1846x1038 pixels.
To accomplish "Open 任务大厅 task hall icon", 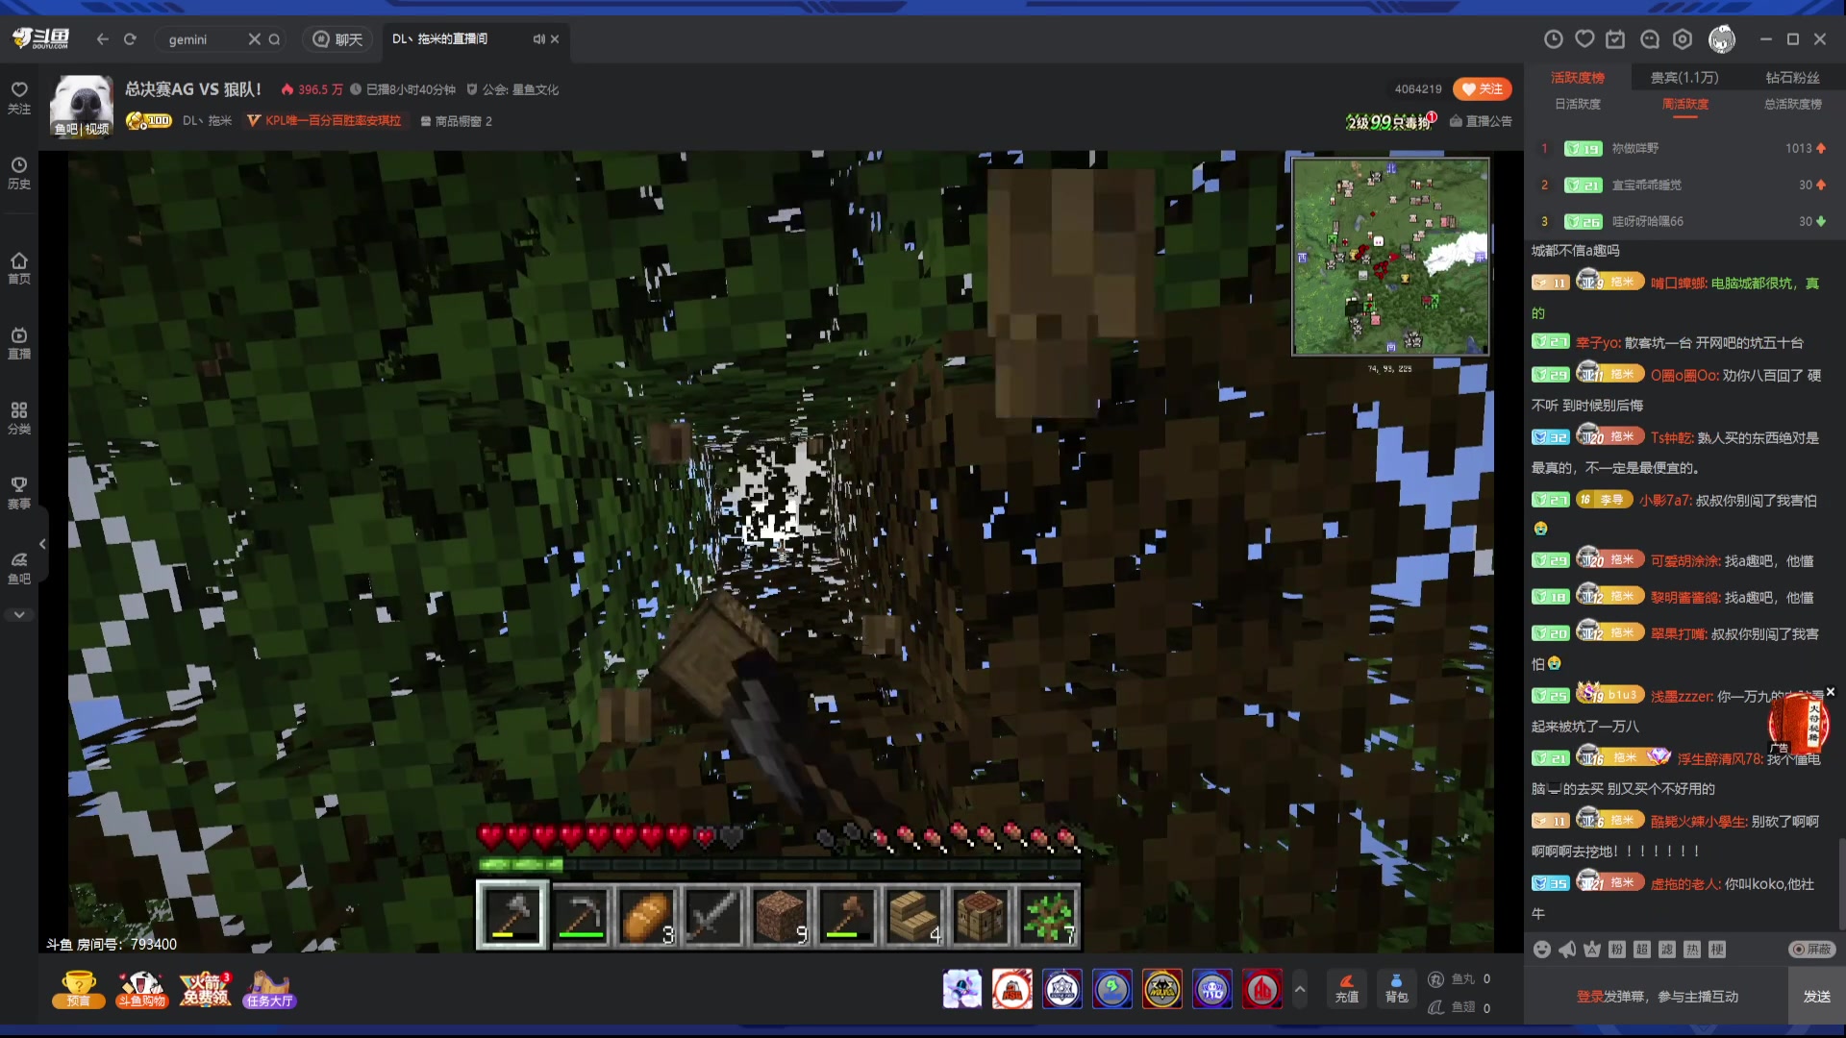I will point(269,989).
